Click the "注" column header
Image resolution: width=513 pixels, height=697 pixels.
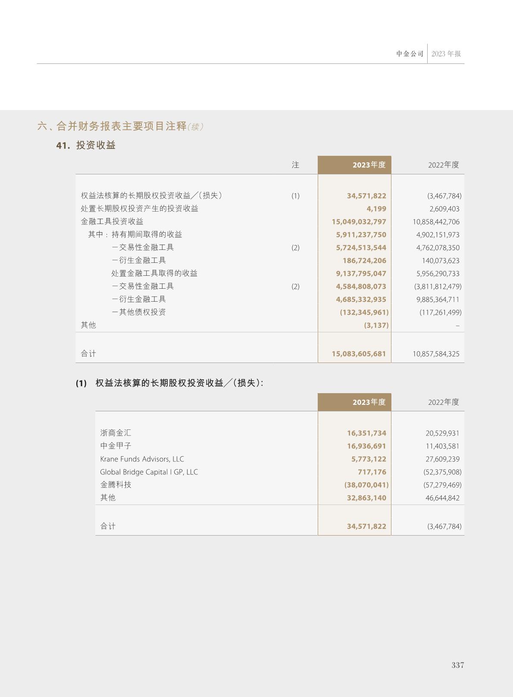click(295, 165)
